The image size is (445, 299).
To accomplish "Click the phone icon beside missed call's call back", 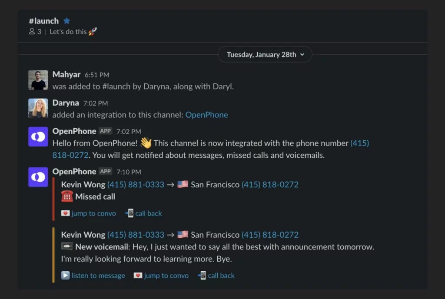I will click(130, 213).
